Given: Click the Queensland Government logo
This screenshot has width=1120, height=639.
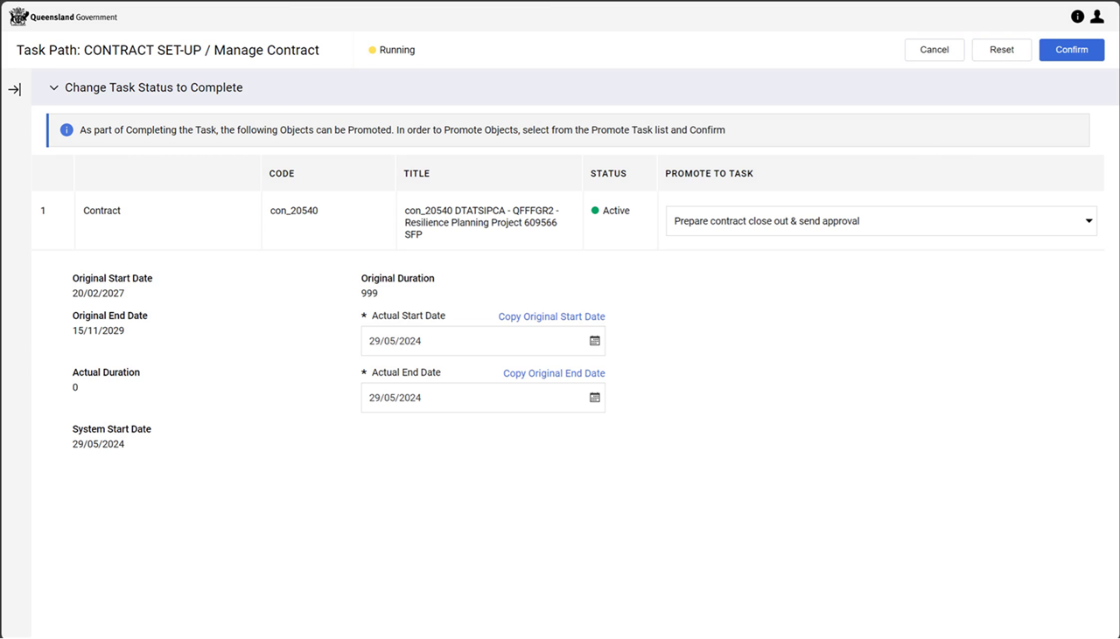Looking at the screenshot, I should (63, 17).
